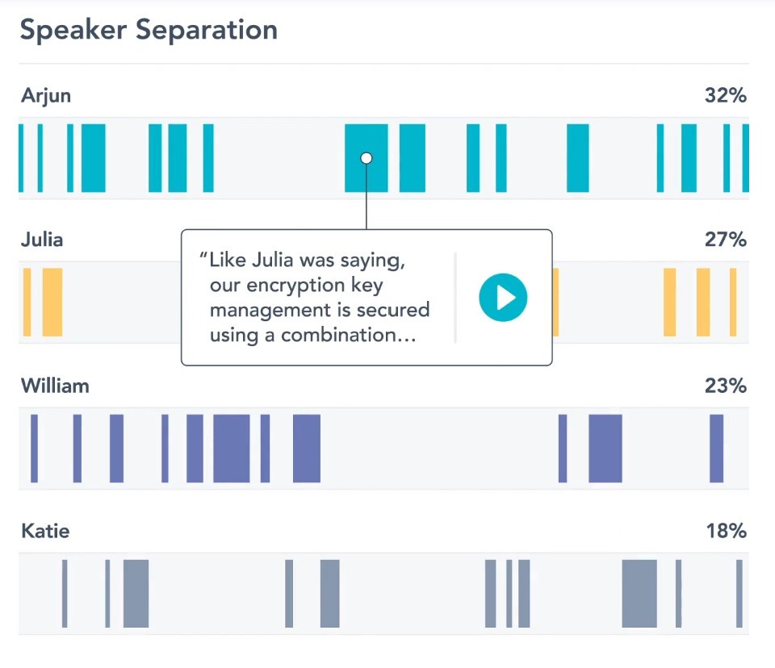Viewport: 775px width, 668px height.
Task: Jump to William's rightmost purple segment
Action: 716,449
